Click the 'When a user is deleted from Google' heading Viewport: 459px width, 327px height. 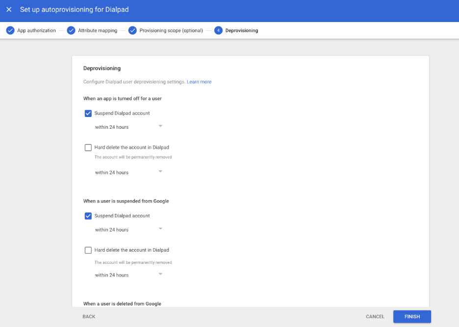[122, 304]
